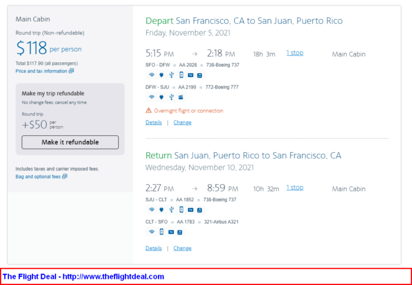Click flight number AA 1783
Image resolution: width=412 pixels, height=285 pixels.
(186, 222)
